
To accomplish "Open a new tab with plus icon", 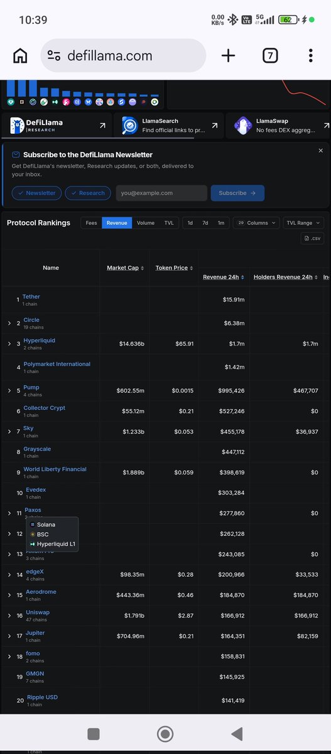I will click(x=229, y=55).
